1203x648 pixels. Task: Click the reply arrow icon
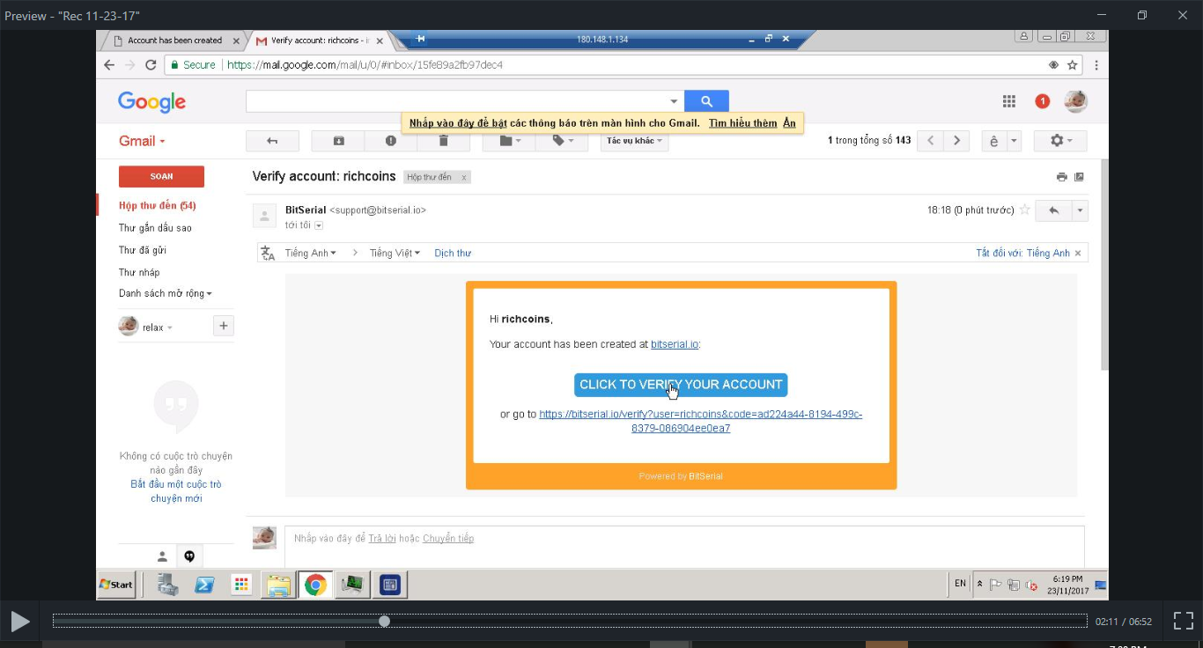(x=1052, y=210)
